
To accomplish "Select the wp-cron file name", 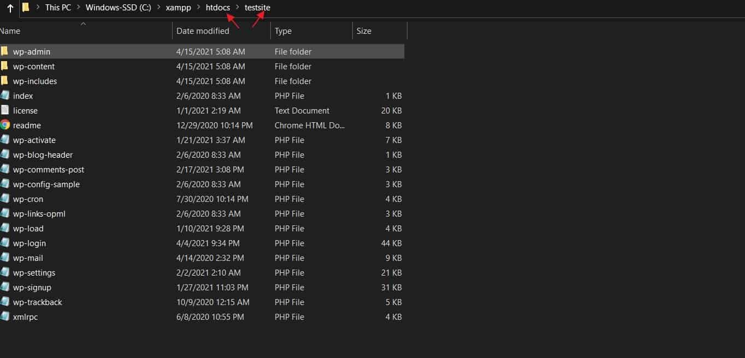I will point(28,199).
